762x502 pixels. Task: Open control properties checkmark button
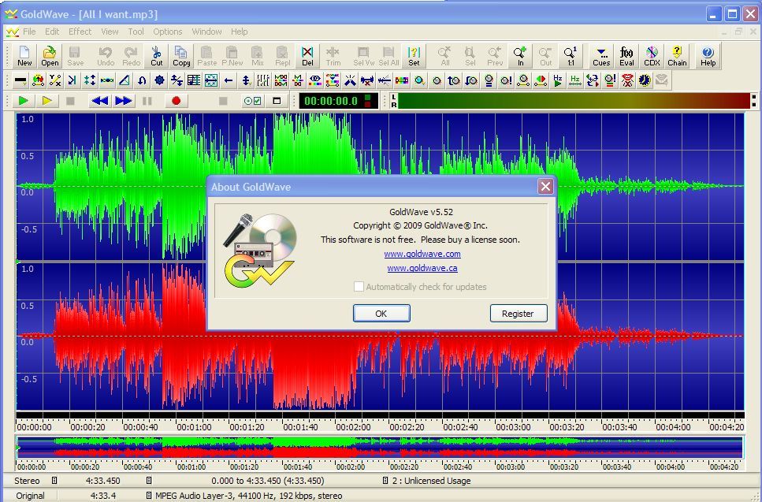253,101
